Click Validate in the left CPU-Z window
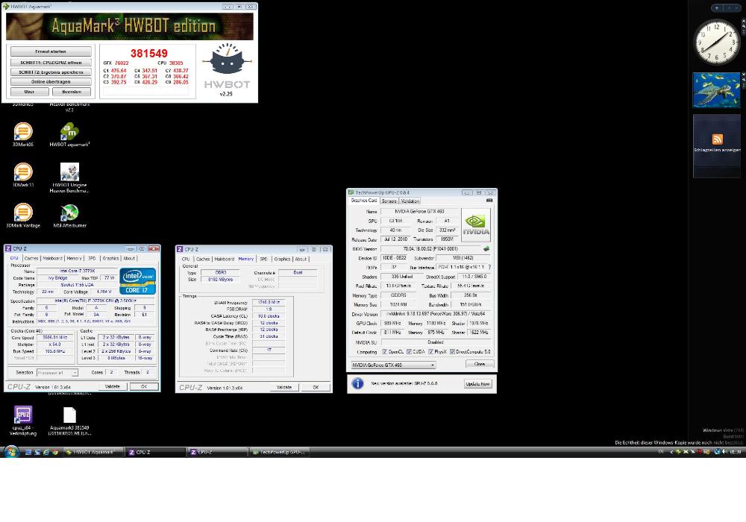Screen dimensions: 746x522 113,386
